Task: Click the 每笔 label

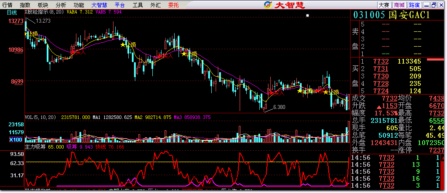Action: (405, 135)
